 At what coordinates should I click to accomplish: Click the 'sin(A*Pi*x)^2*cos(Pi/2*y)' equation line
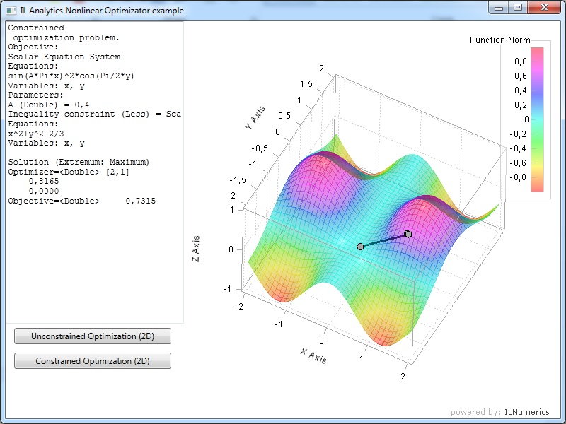[71, 76]
